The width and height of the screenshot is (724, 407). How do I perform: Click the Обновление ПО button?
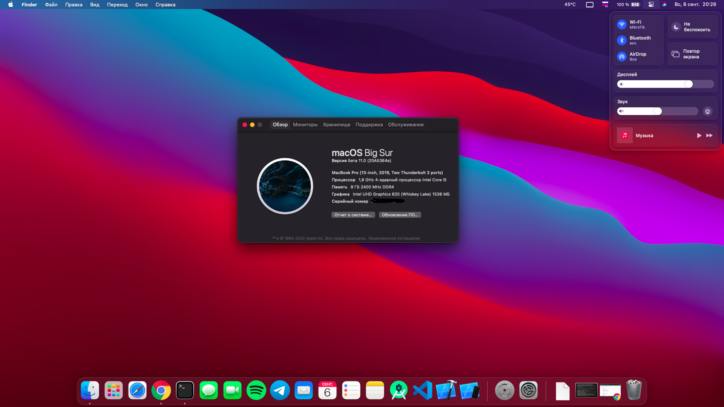click(x=400, y=215)
